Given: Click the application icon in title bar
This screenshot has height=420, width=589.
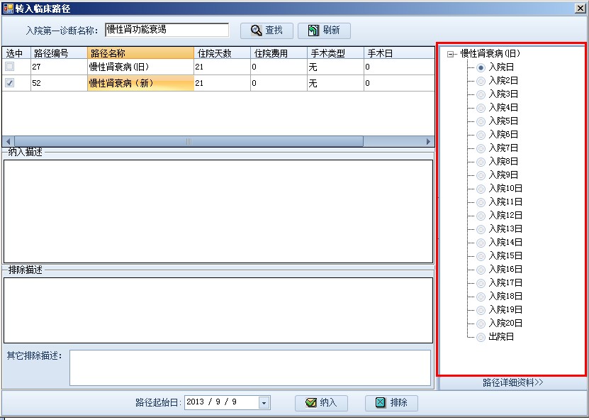Looking at the screenshot, I should (x=8, y=9).
